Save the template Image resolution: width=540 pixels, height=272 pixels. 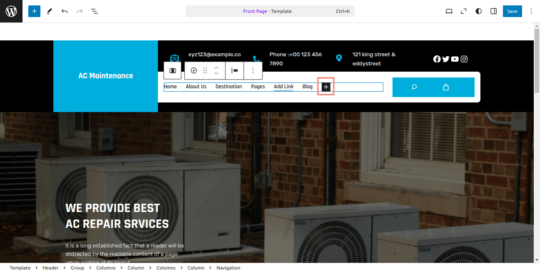pos(512,11)
